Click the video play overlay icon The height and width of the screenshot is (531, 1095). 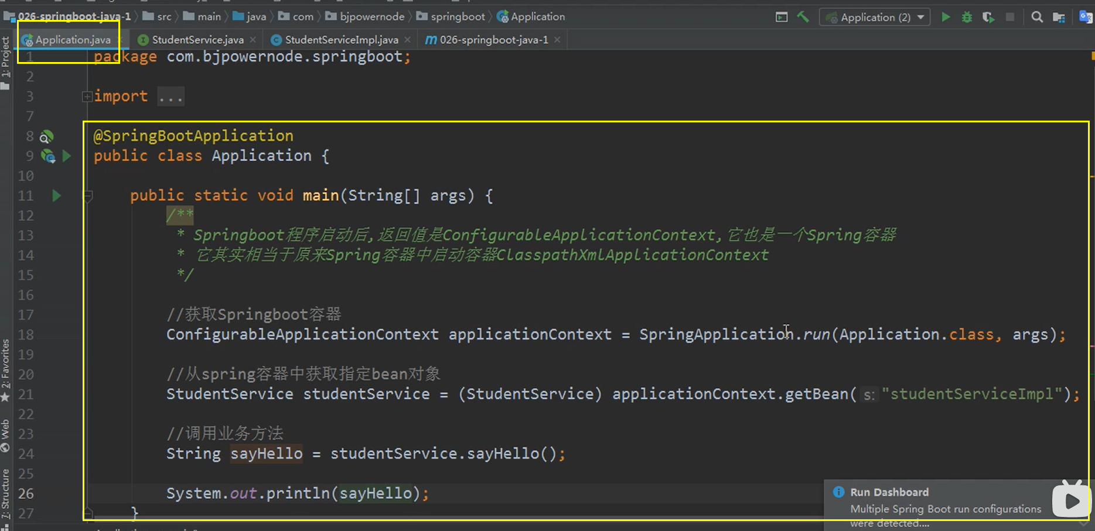coord(1072,501)
